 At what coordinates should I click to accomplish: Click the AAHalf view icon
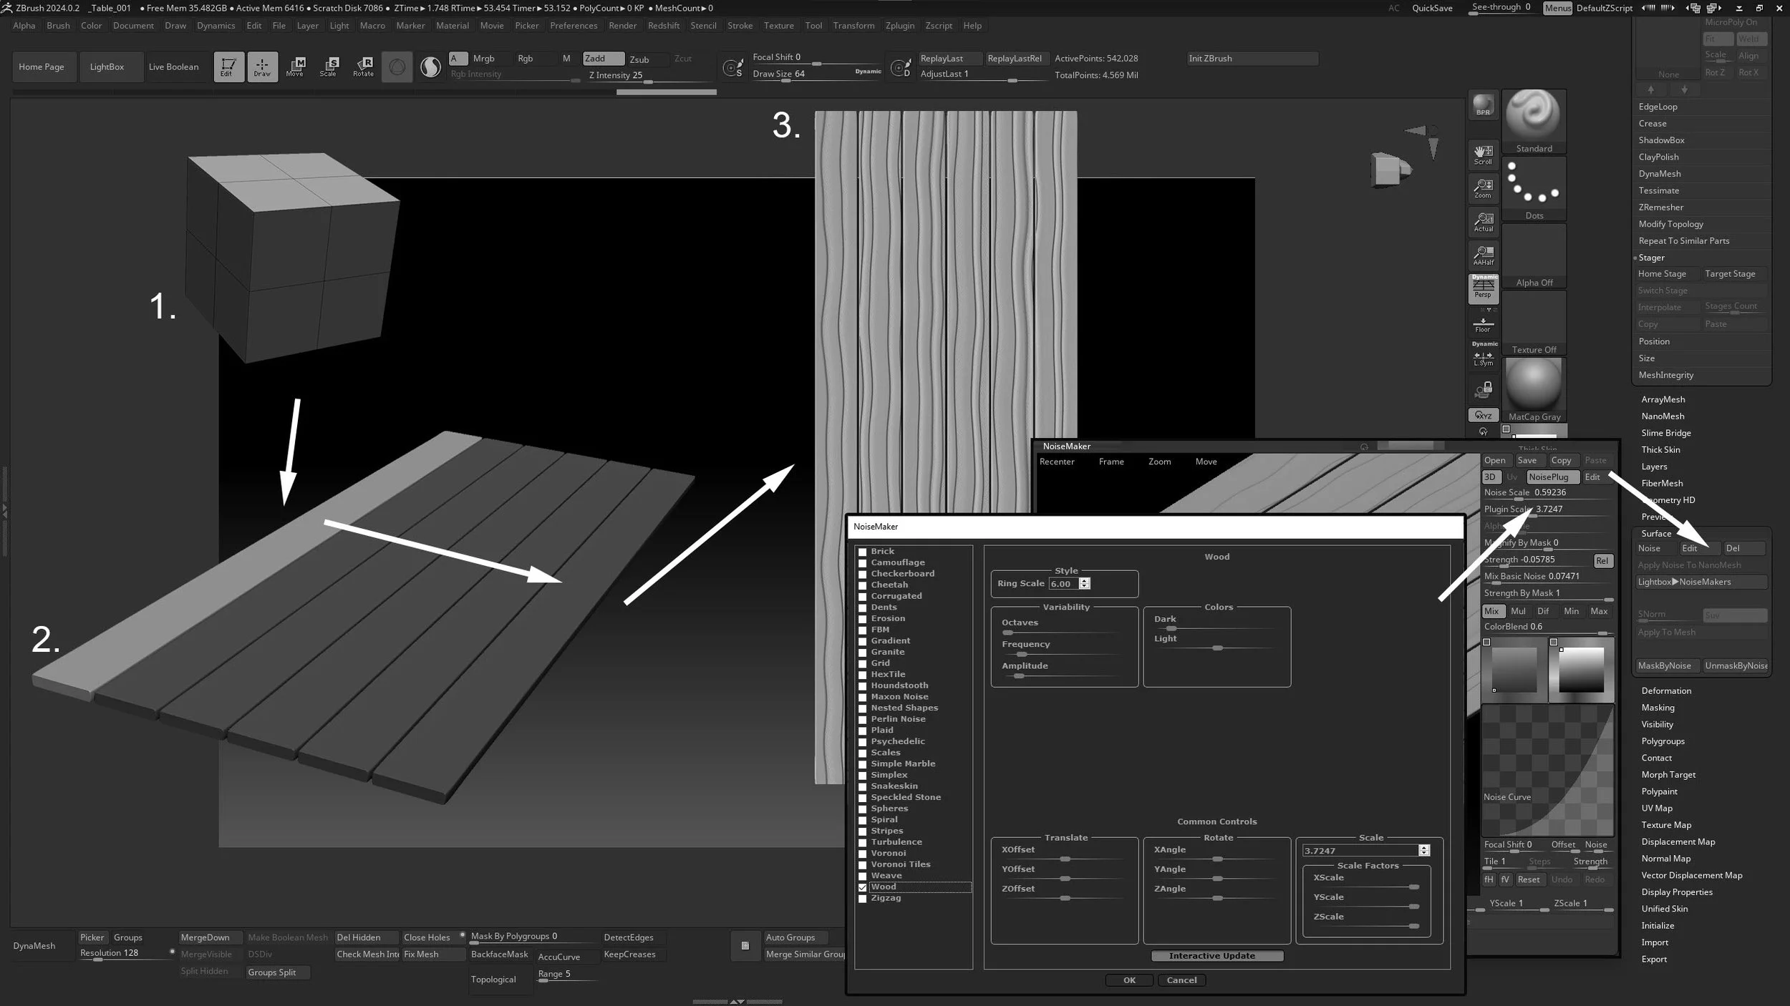(1483, 255)
